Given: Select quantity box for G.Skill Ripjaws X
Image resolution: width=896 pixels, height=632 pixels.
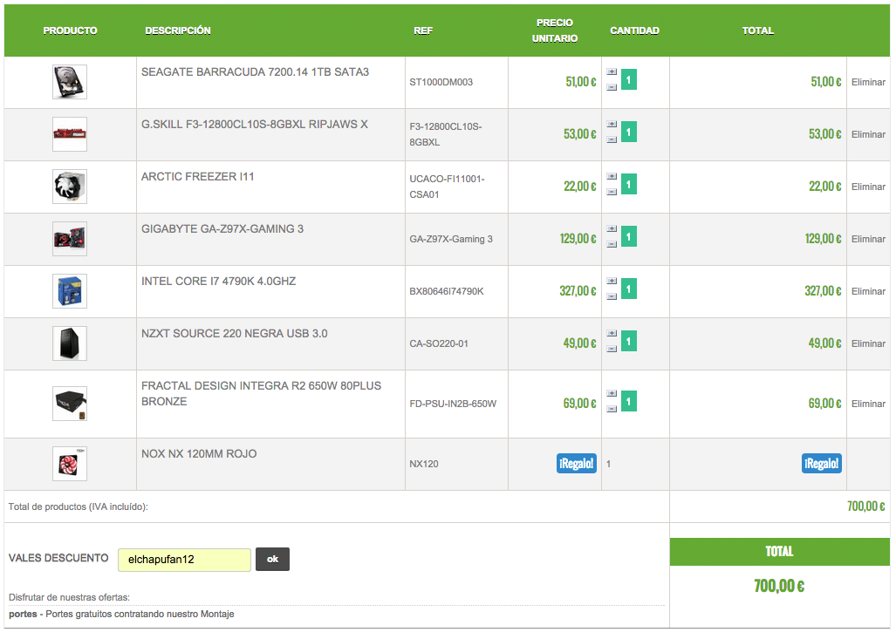Looking at the screenshot, I should (x=628, y=132).
